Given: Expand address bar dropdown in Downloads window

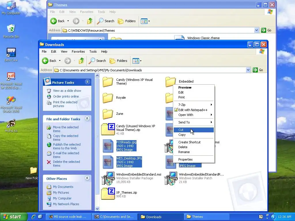Looking at the screenshot, I should click(248, 70).
